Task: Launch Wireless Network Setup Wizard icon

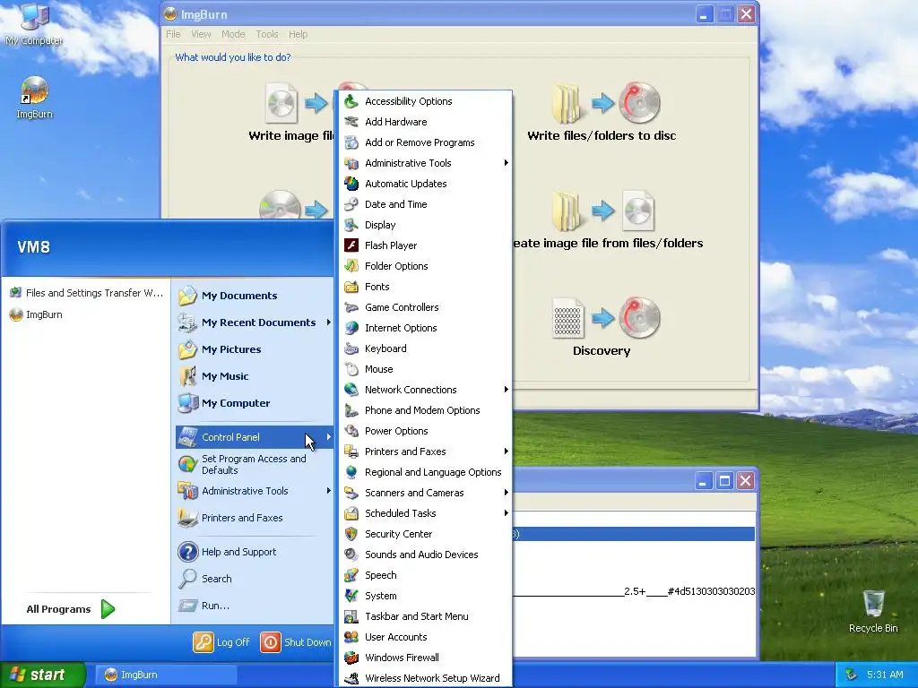Action: click(351, 678)
